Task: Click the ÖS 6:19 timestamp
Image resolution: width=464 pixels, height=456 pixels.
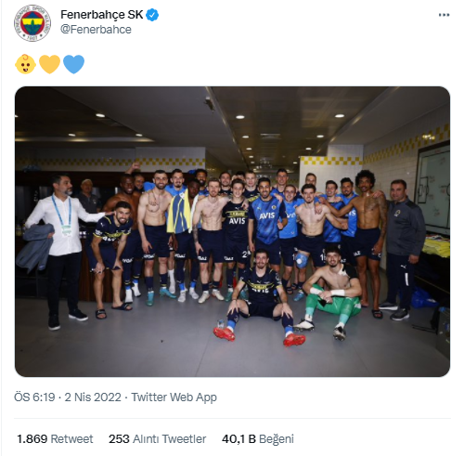Action: pos(34,397)
